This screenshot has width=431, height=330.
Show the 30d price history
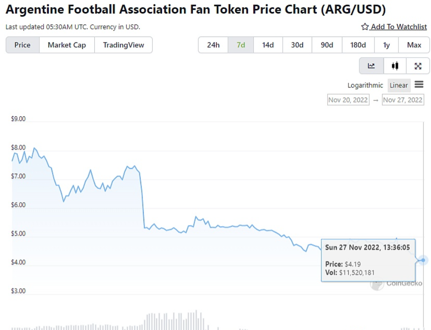click(297, 45)
